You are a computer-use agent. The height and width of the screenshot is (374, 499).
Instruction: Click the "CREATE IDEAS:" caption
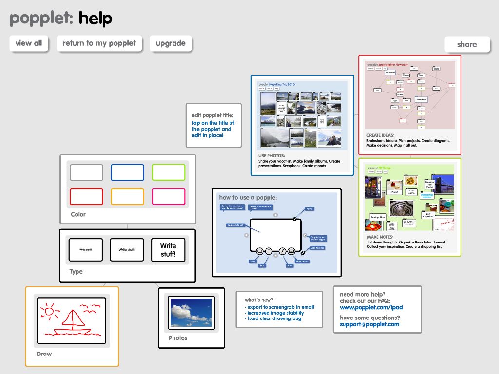click(380, 135)
